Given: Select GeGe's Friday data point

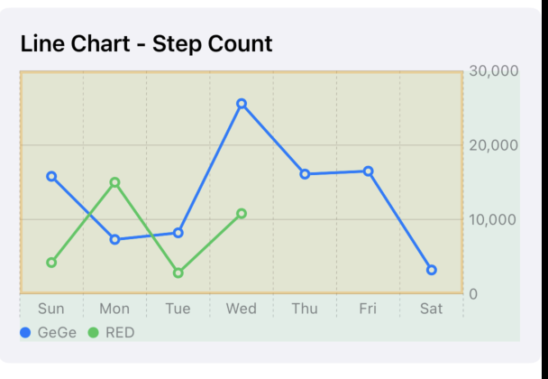Looking at the screenshot, I should click(369, 171).
